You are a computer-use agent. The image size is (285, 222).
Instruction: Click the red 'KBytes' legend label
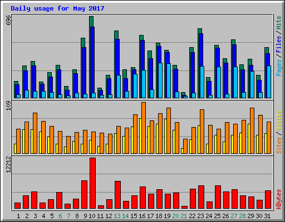pos(279,199)
